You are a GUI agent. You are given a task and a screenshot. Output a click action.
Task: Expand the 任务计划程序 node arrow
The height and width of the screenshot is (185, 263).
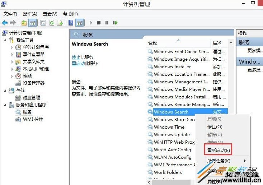point(12,47)
